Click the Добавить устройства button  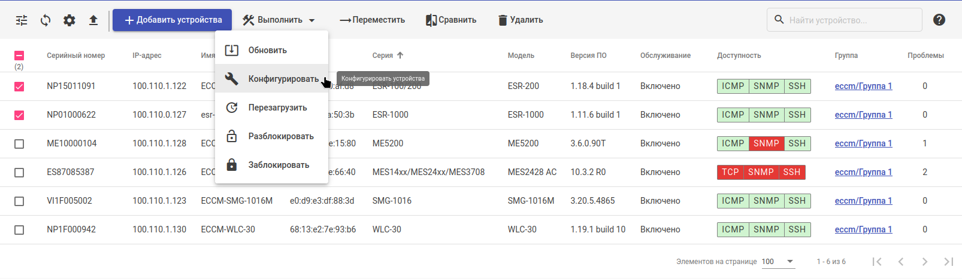(173, 20)
